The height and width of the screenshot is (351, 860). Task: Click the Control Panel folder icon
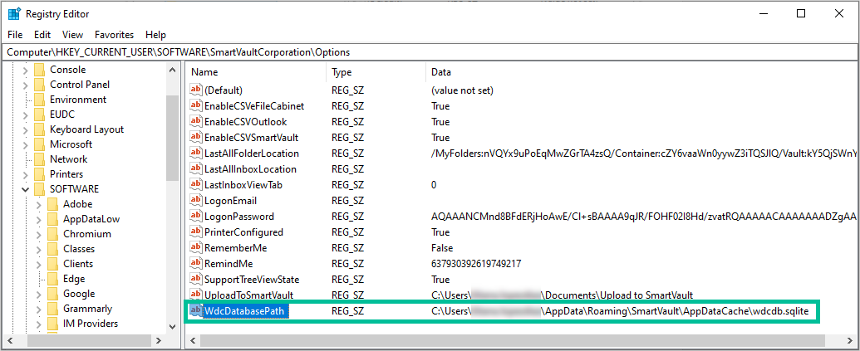[x=39, y=85]
